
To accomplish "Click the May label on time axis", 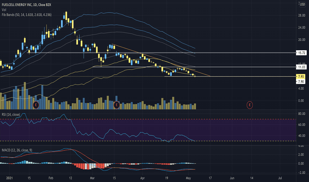I will (188, 178).
